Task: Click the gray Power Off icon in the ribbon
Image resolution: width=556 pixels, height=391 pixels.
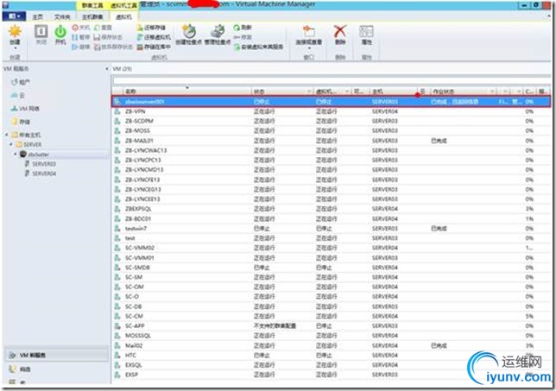Action: pos(41,32)
